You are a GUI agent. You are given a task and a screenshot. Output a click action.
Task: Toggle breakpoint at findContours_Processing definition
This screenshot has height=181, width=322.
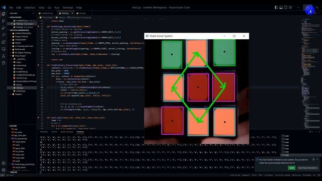(x=38, y=65)
